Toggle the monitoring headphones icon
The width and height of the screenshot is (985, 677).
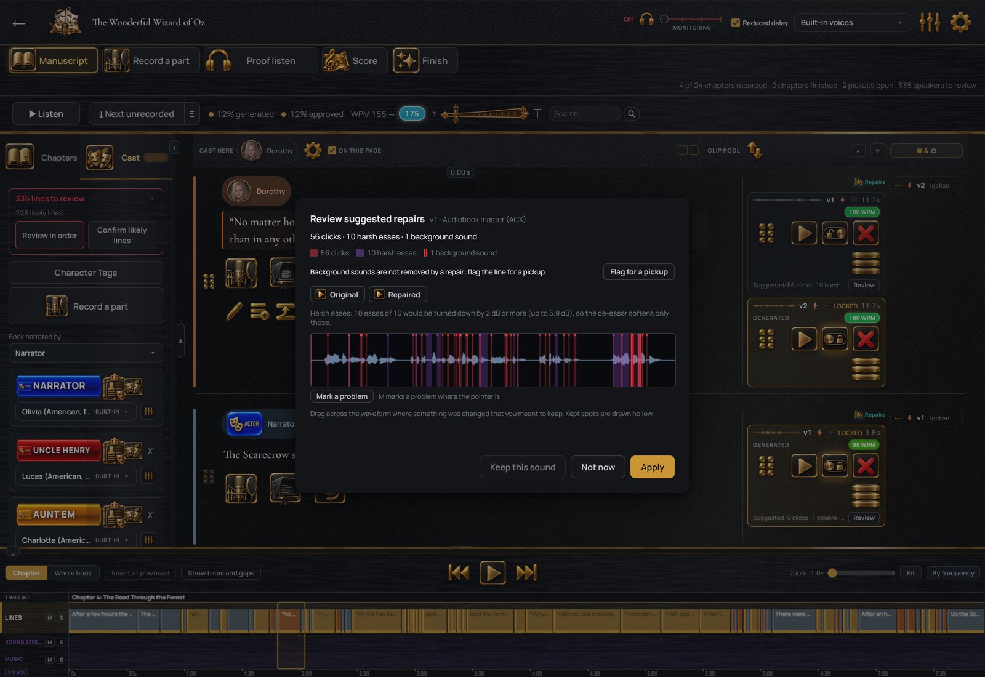coord(646,19)
